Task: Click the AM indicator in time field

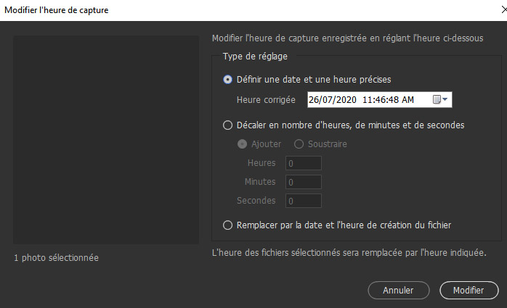Action: coord(407,99)
